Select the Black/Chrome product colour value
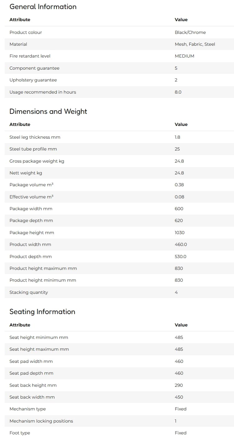 pos(190,32)
